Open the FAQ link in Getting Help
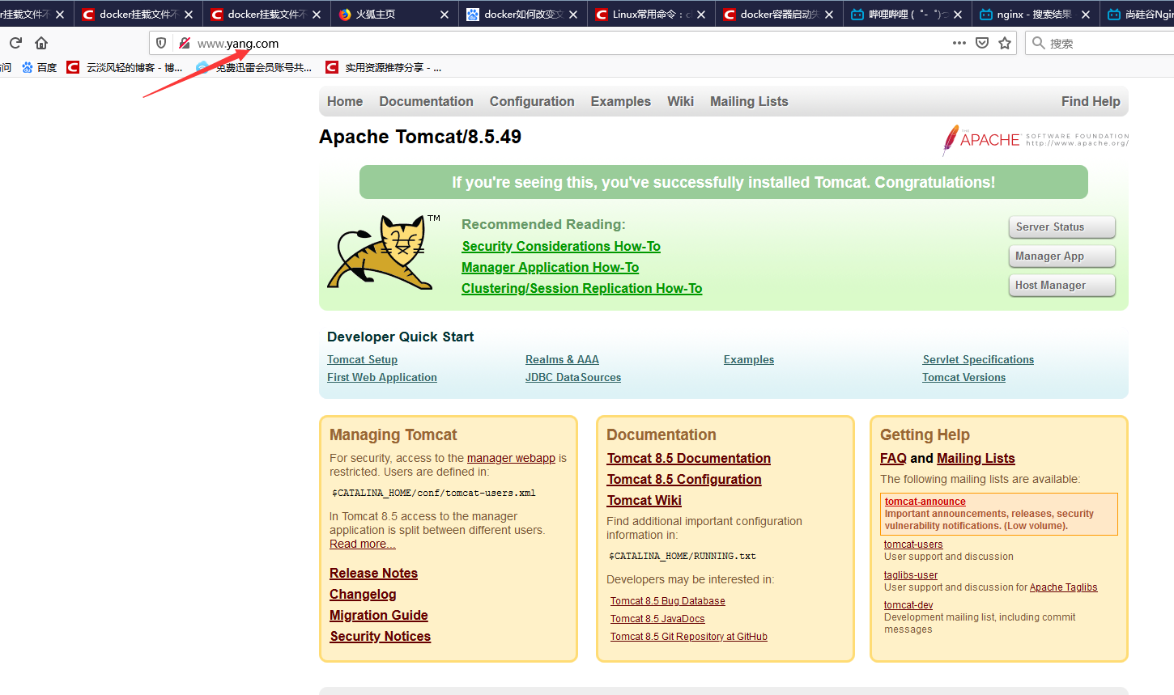Screen dimensions: 1174x695 click(893, 458)
